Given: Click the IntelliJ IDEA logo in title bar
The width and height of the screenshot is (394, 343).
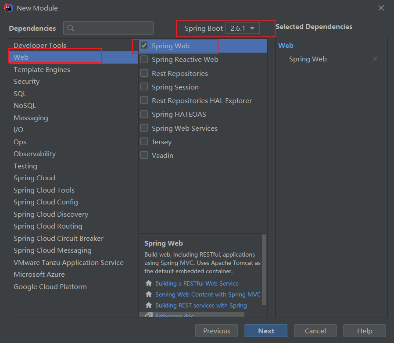Looking at the screenshot, I should click(x=8, y=8).
